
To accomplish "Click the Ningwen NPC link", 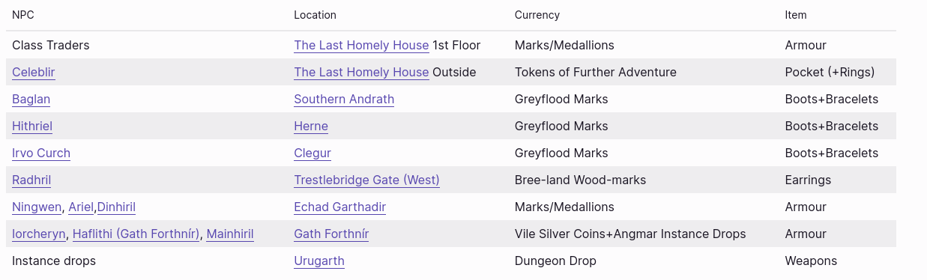I will coord(37,207).
